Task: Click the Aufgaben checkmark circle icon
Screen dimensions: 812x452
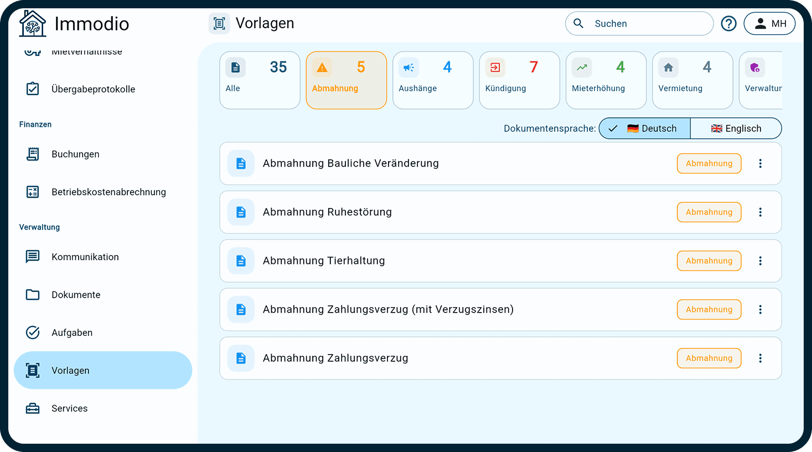Action: pyautogui.click(x=33, y=332)
